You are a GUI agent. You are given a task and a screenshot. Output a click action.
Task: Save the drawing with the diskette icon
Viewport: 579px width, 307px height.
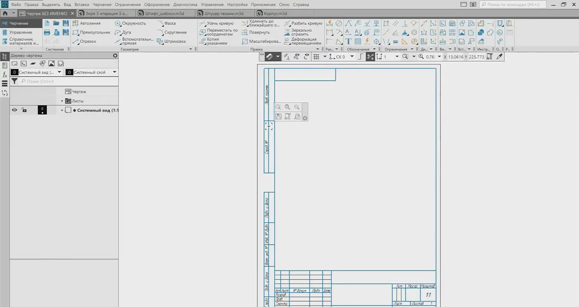click(66, 23)
